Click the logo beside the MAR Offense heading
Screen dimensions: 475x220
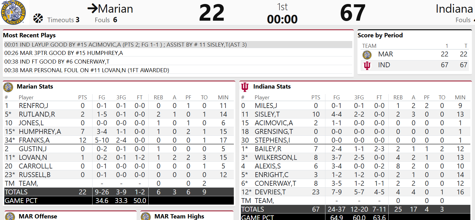pyautogui.click(x=10, y=216)
